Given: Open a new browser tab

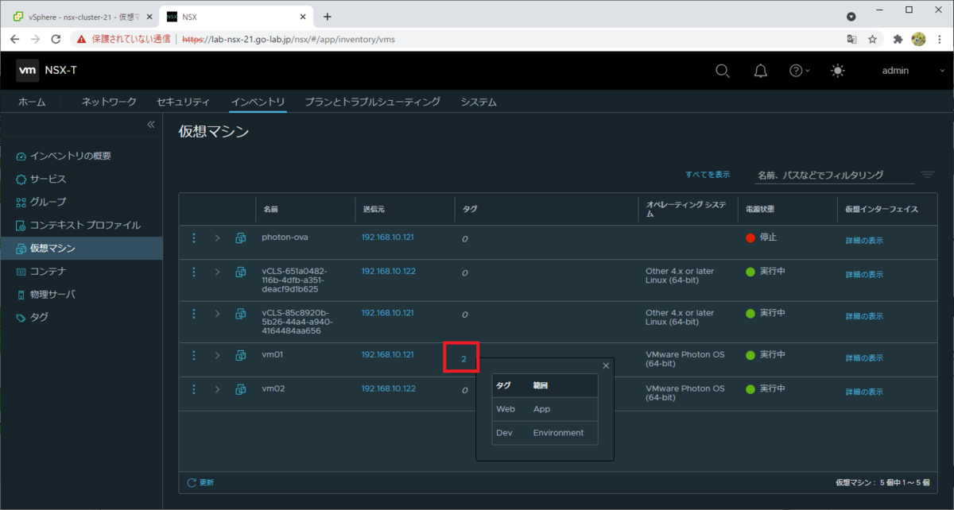Looking at the screenshot, I should pyautogui.click(x=328, y=17).
